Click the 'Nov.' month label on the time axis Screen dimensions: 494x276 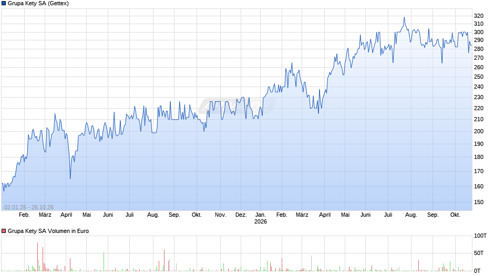tap(221, 215)
